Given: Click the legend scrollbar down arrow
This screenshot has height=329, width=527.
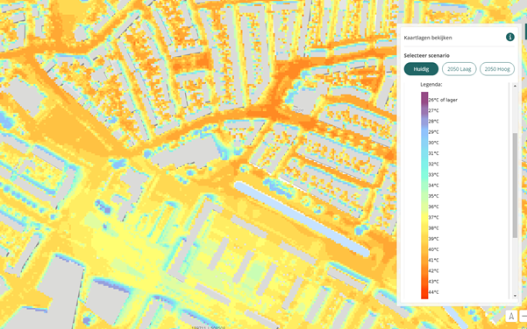Looking at the screenshot, I should tap(515, 296).
